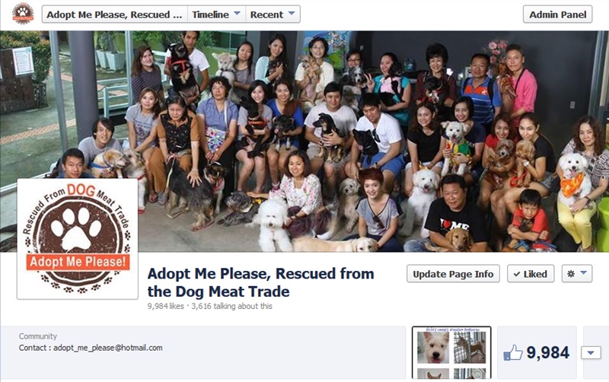Viewport: 609px width, 382px height.
Task: Expand the Timeline dropdown
Action: [x=216, y=14]
